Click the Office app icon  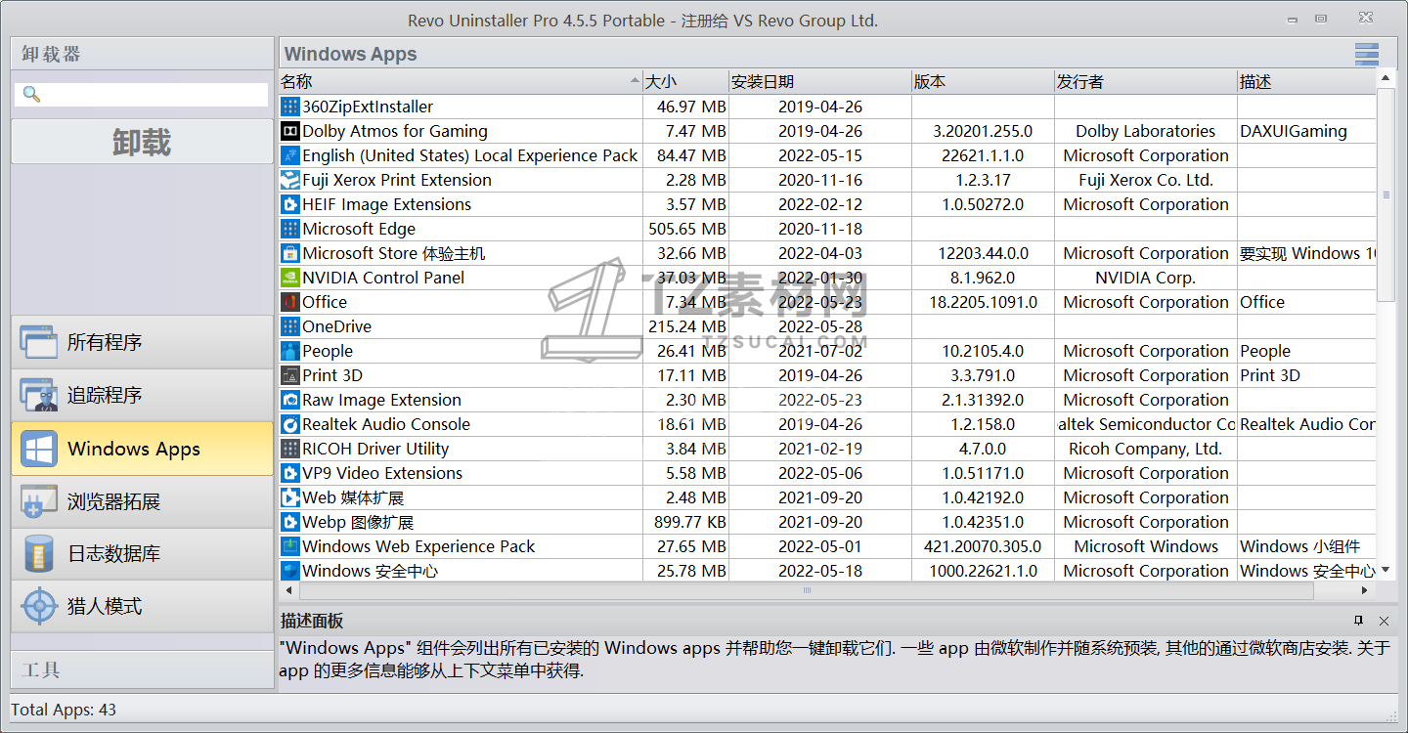pos(289,302)
